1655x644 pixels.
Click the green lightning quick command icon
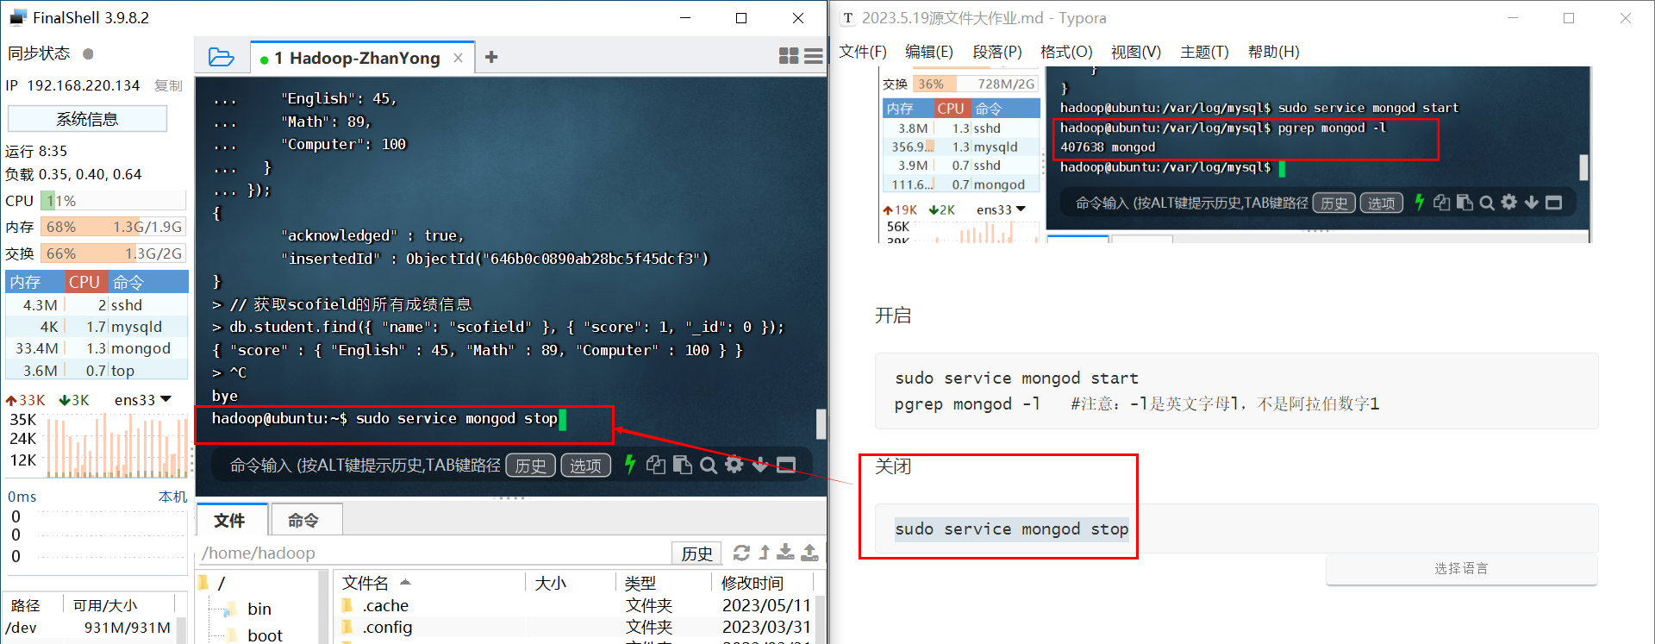[630, 465]
